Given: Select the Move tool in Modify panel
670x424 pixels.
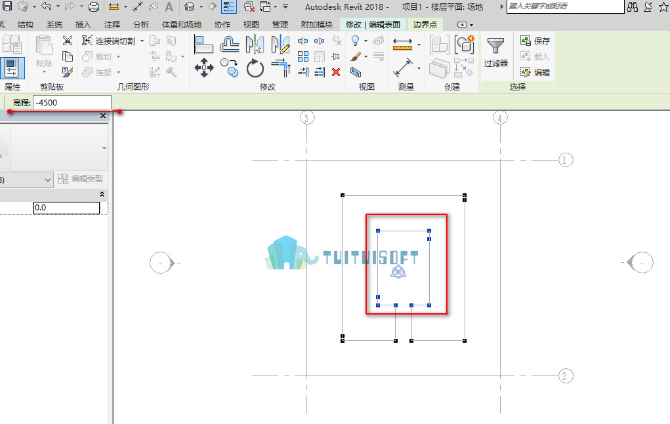Looking at the screenshot, I should click(204, 67).
